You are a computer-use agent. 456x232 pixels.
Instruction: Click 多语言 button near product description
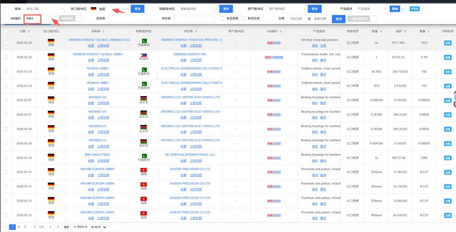tap(415, 9)
